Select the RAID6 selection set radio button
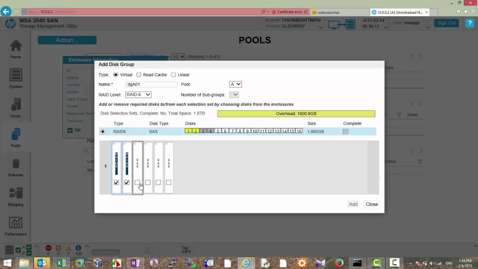 click(103, 132)
